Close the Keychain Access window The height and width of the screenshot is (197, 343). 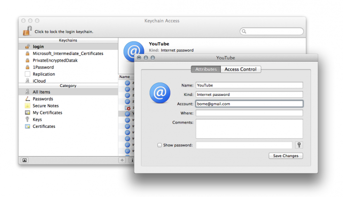[x=23, y=21]
